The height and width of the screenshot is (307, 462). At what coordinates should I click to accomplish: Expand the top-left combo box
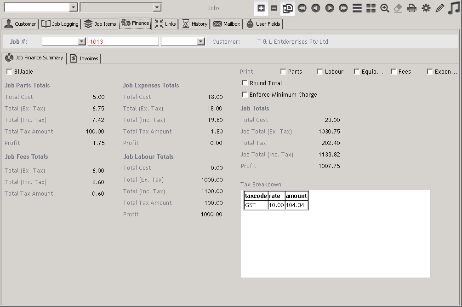click(73, 7)
